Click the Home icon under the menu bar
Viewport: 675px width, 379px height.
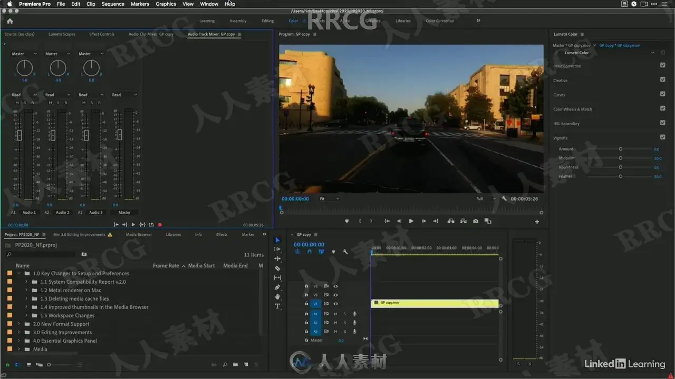[9, 21]
